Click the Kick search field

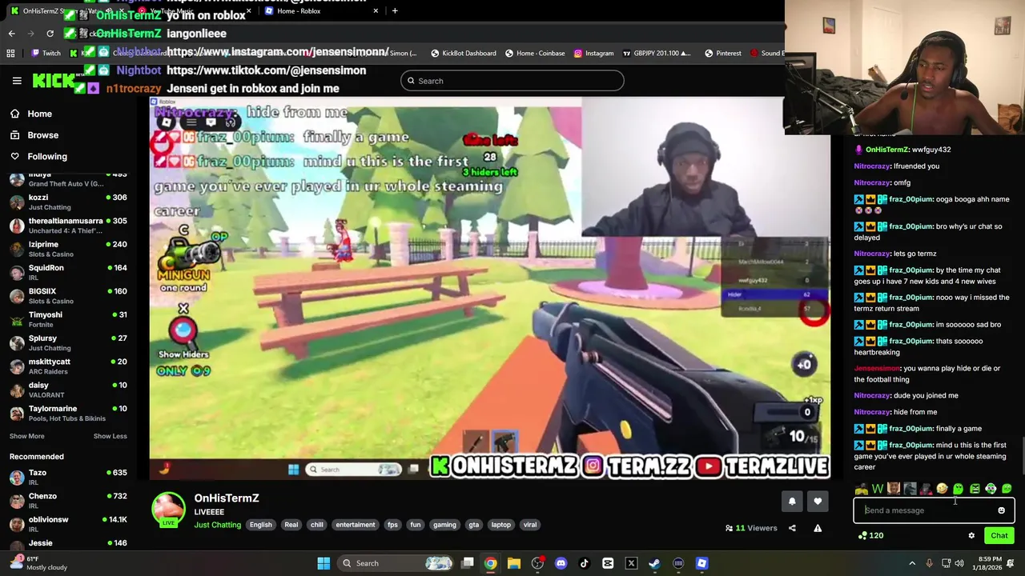pos(512,81)
